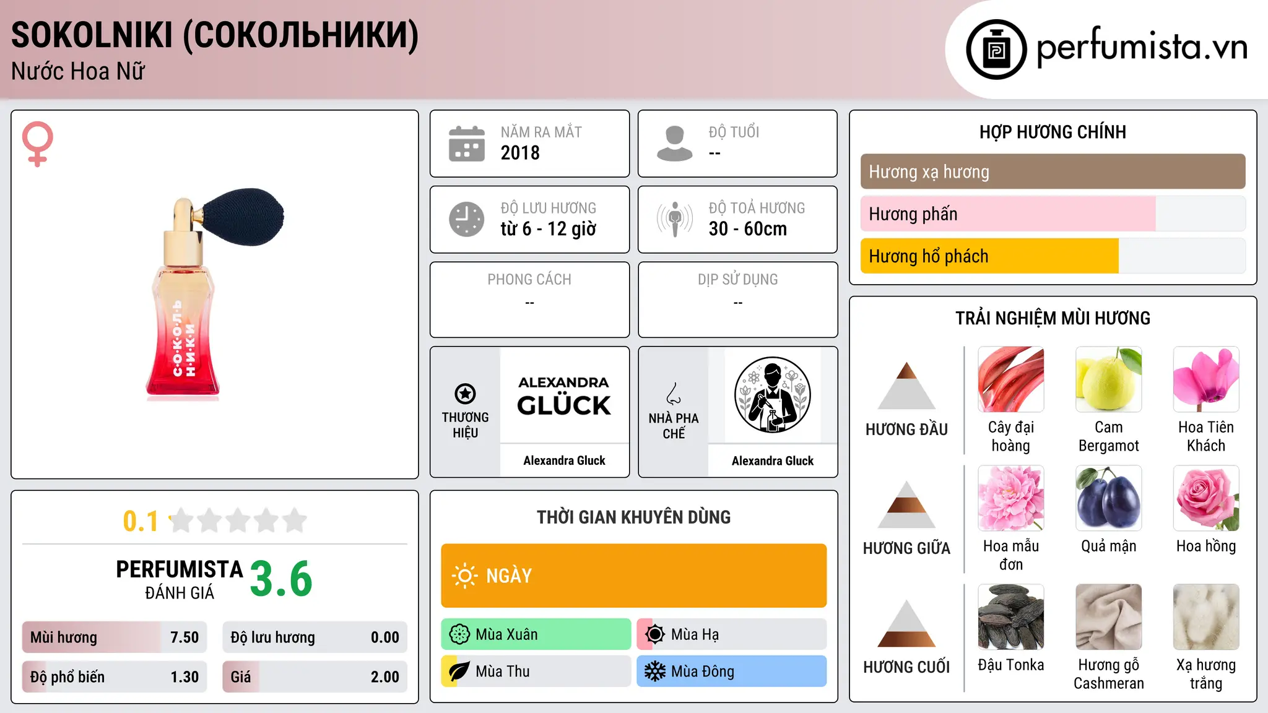Select the Hương gỗ Cashmeran note image
Viewport: 1268px width, 713px height.
[x=1109, y=617]
